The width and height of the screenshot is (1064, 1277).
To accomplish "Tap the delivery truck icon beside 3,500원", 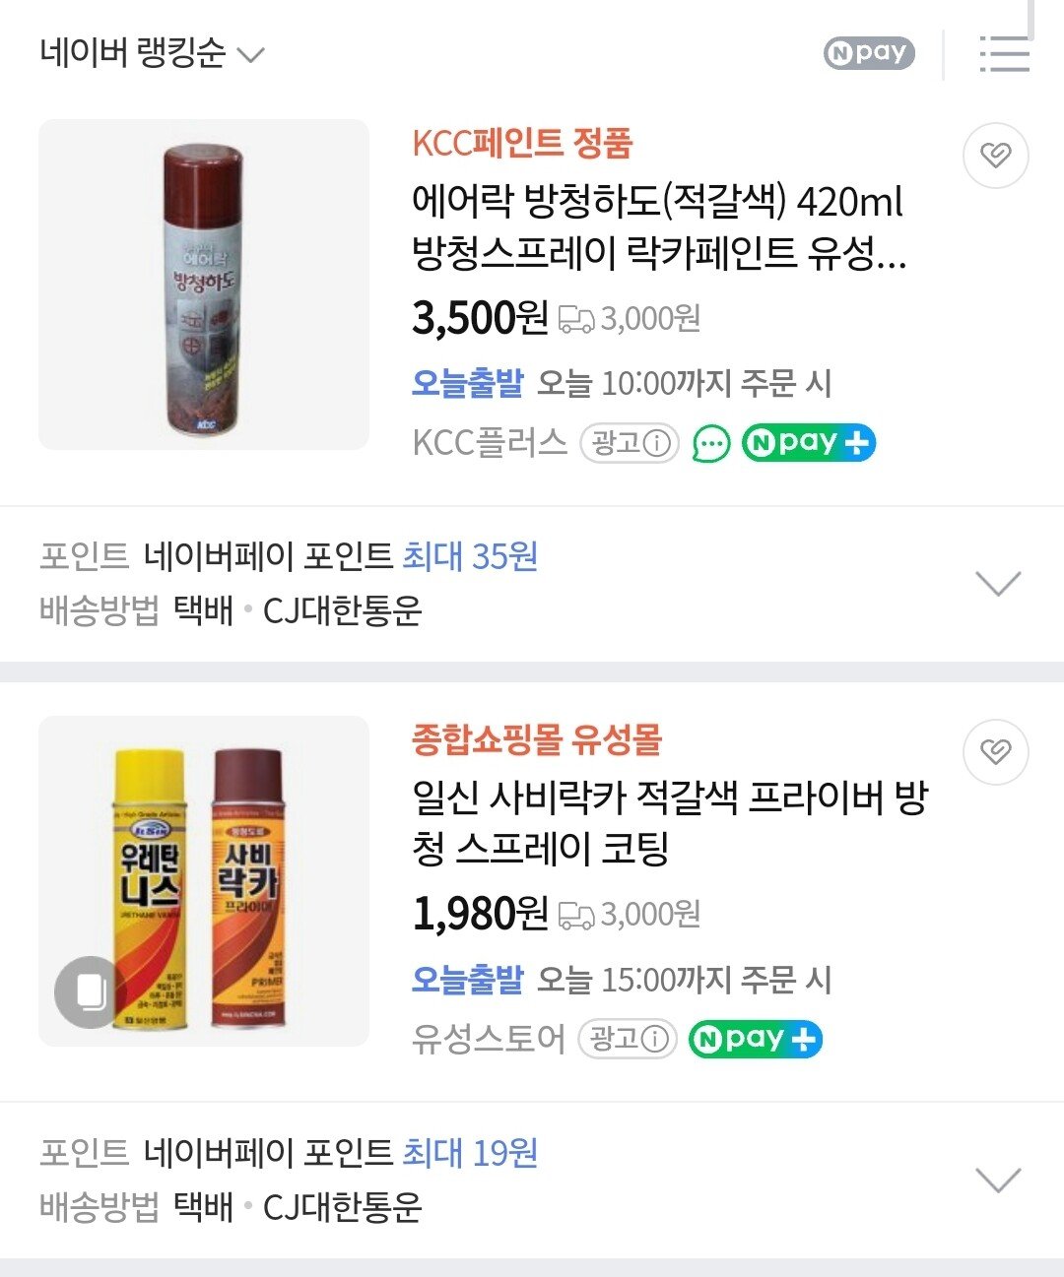I will [576, 319].
